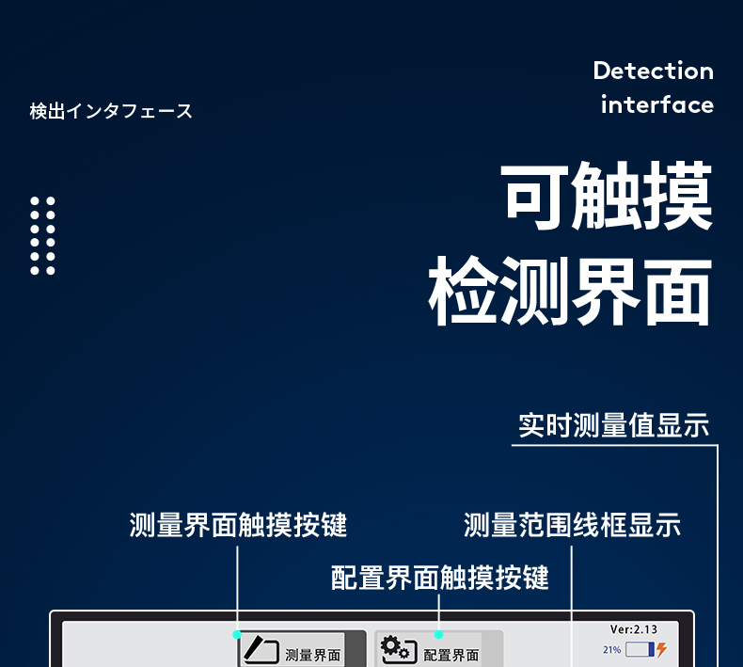Screen dimensions: 743x667
Task: Select the 配置界面触摸按键 callout label
Action: pos(439,577)
